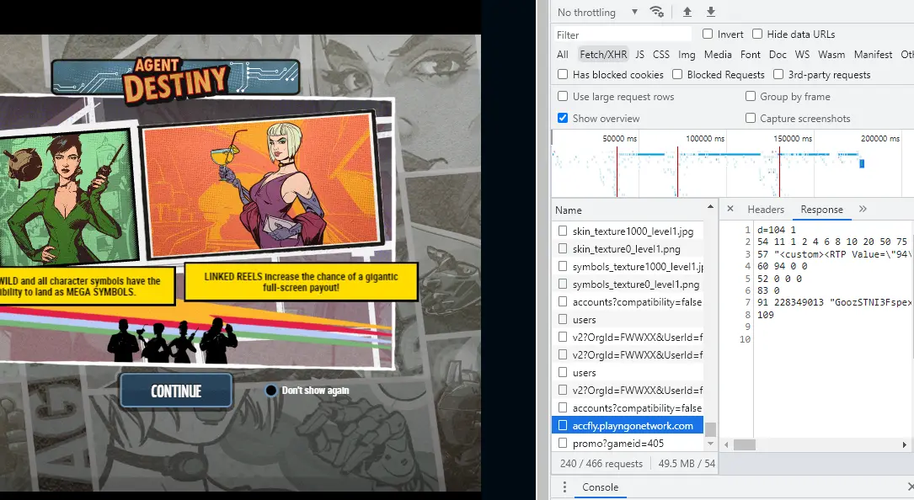Viewport: 914px width, 500px height.
Task: Click the right arrow of the response scrollbar
Action: pos(904,444)
